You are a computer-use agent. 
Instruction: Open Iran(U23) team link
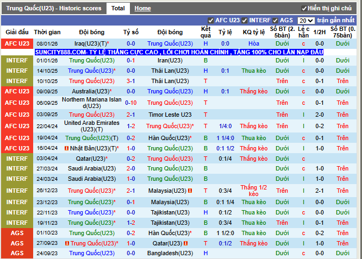170,60
